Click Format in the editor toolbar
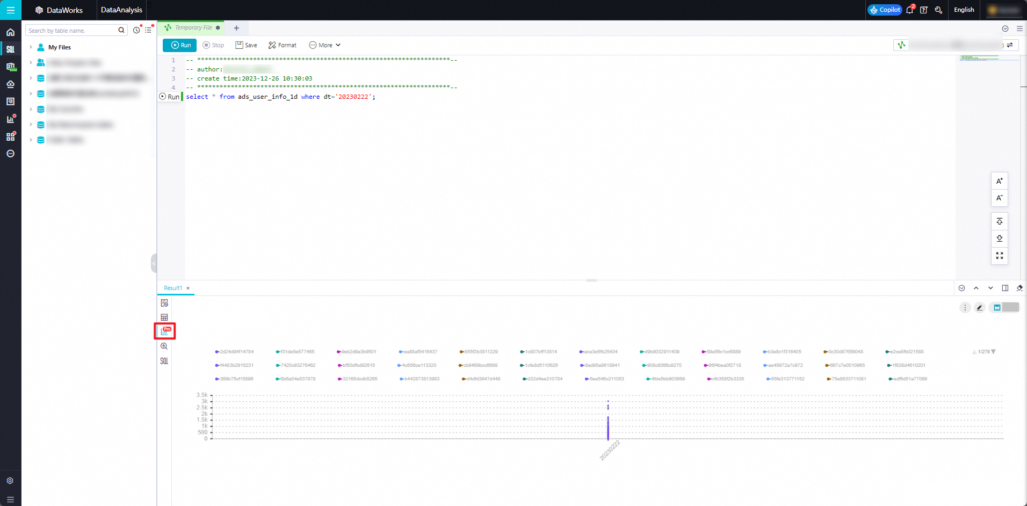This screenshot has width=1027, height=506. [283, 45]
